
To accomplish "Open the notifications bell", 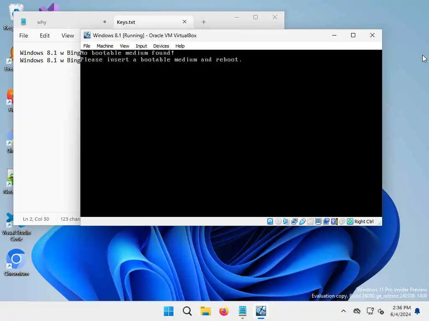I will 418,311.
